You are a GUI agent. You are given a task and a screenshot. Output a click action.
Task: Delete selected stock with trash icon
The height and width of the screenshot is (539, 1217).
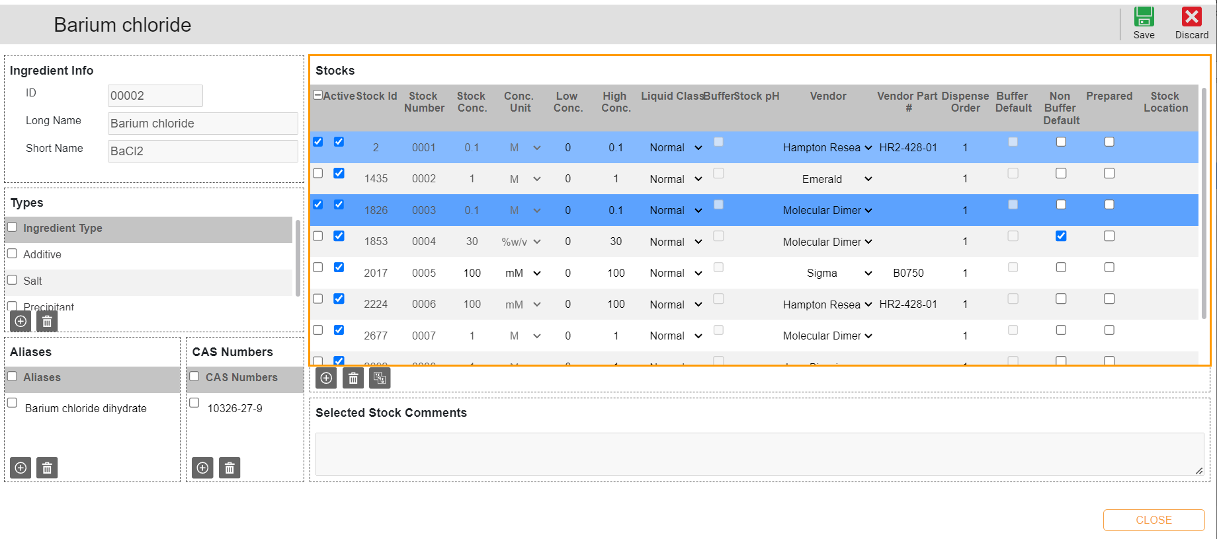[353, 378]
